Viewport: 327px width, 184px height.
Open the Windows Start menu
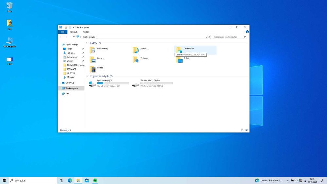4,180
